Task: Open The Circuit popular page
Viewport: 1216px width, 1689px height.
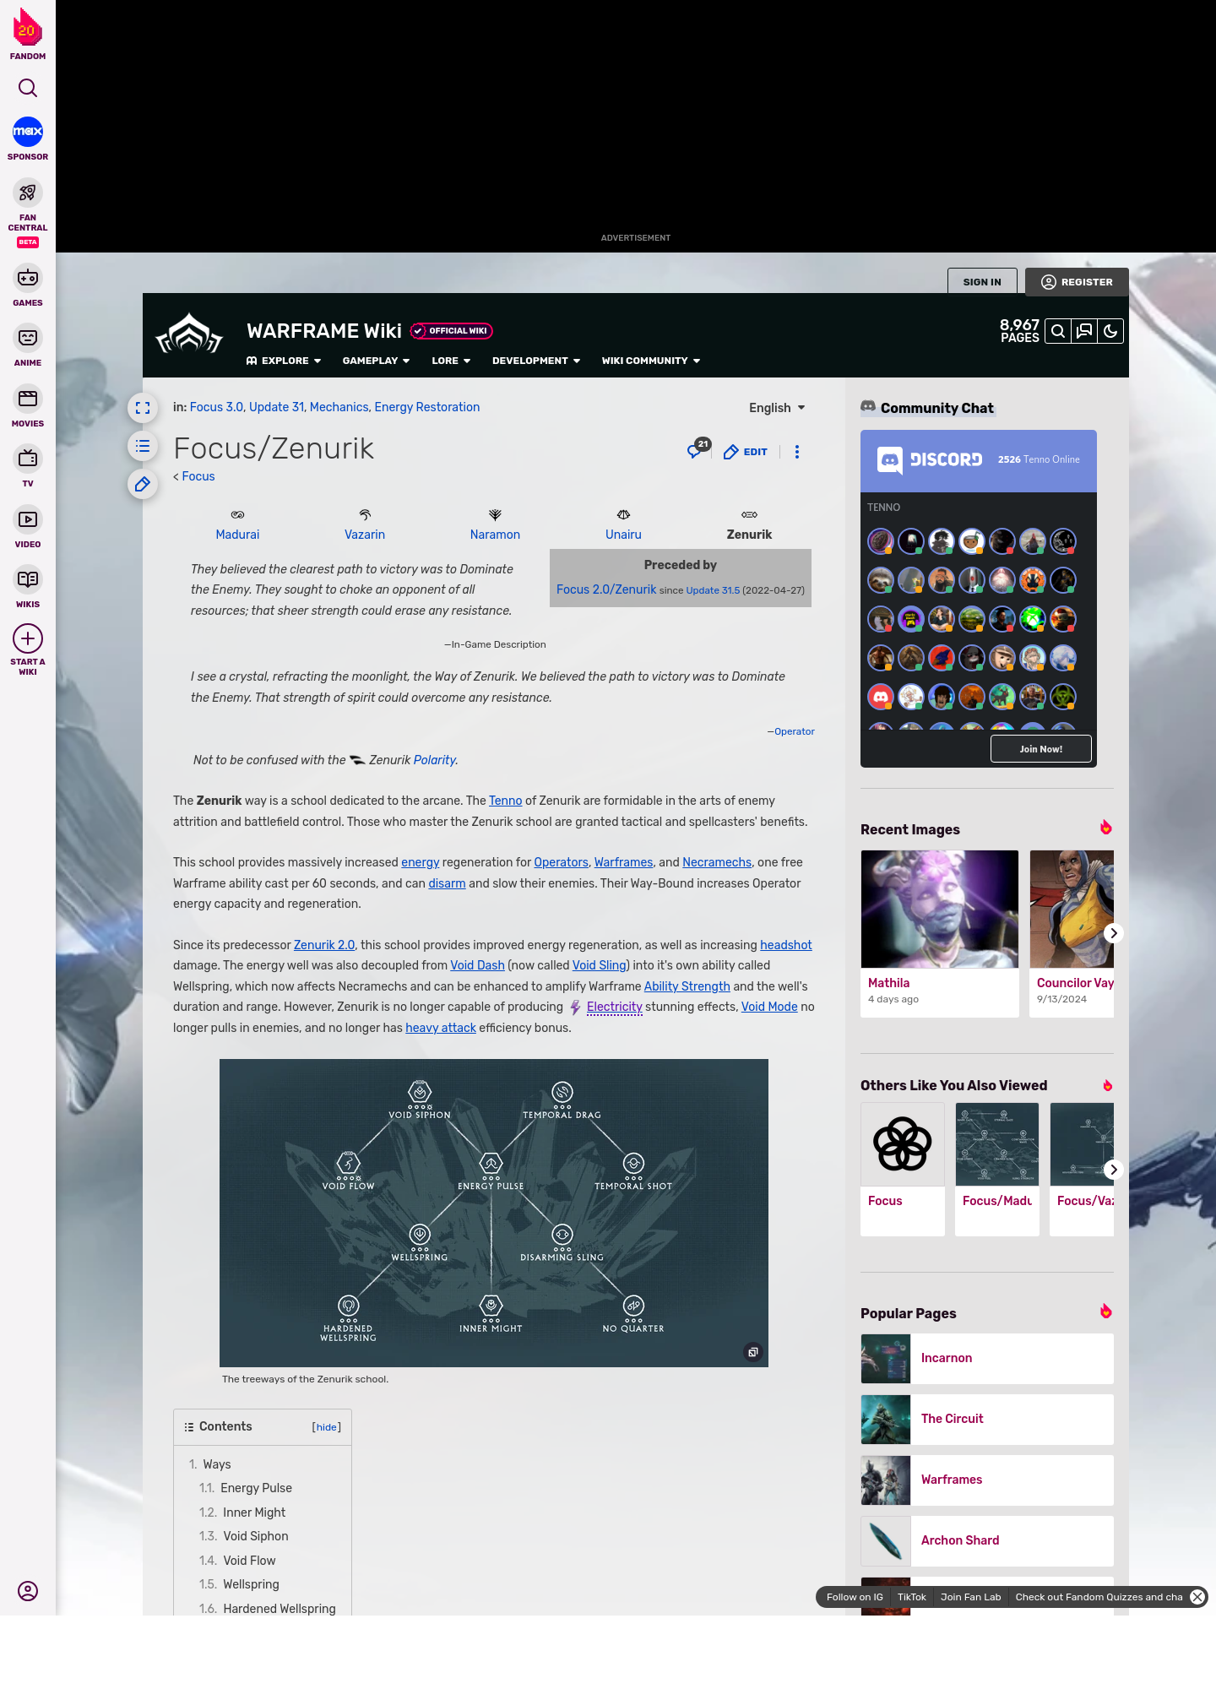Action: pyautogui.click(x=987, y=1420)
